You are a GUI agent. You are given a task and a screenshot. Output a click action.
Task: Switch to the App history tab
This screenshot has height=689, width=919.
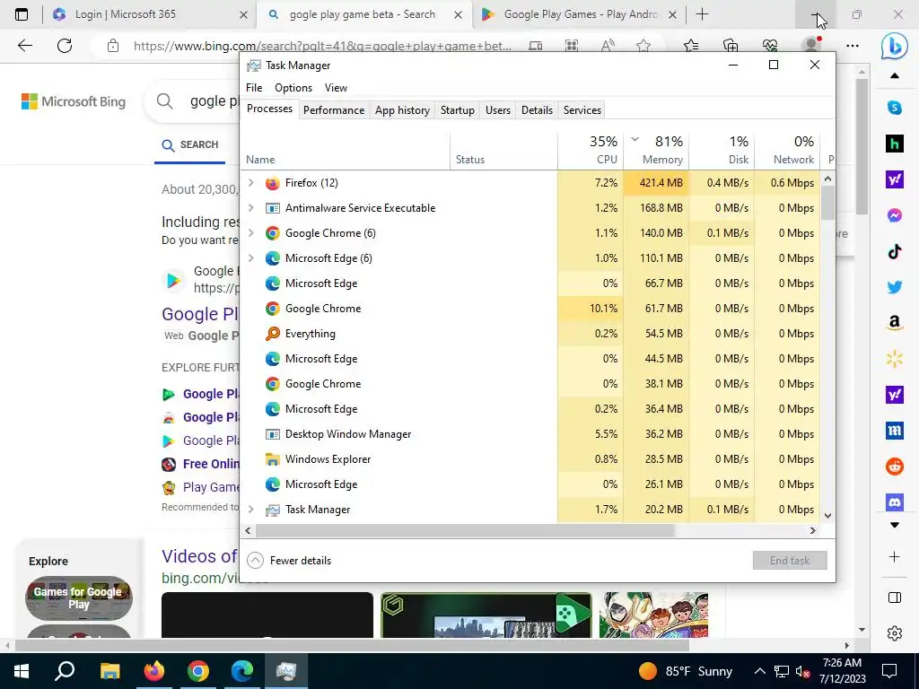tap(402, 110)
